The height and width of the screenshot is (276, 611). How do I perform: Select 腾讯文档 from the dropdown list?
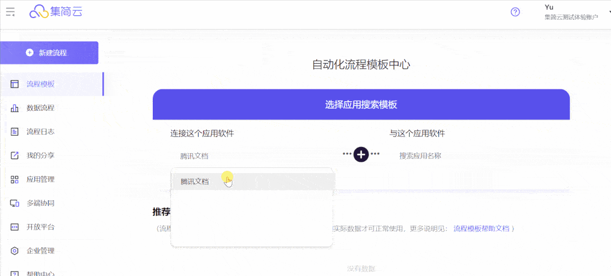195,182
